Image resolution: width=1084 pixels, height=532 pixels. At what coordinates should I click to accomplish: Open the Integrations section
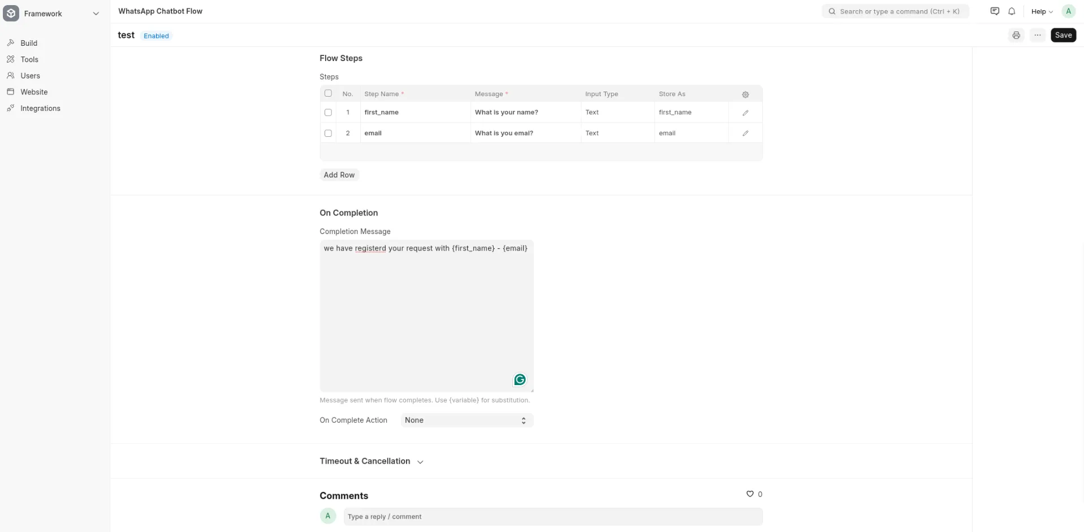click(40, 108)
